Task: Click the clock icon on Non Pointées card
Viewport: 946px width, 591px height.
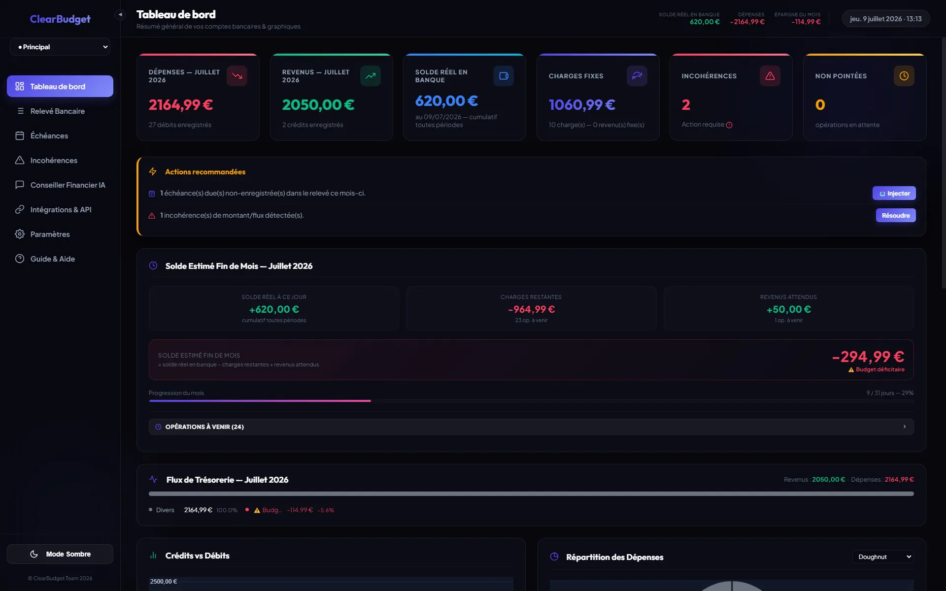Action: 904,76
